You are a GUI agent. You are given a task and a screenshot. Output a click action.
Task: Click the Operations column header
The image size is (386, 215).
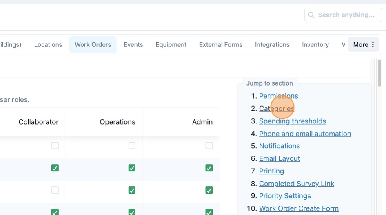[118, 122]
